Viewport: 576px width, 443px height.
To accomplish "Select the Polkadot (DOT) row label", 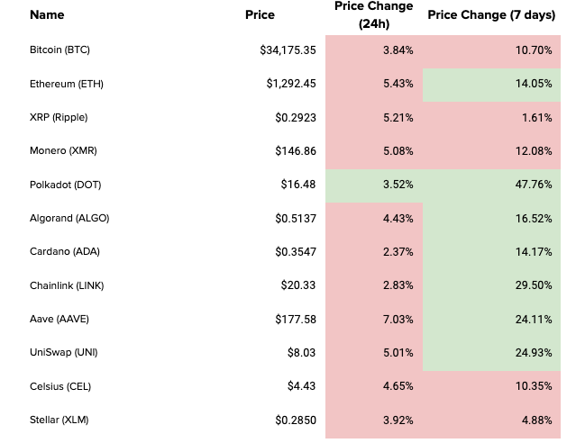I will click(x=64, y=185).
